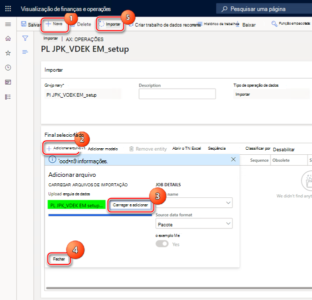The height and width of the screenshot is (300, 312).
Task: Open Favorites star in the sidebar
Action: click(8, 53)
